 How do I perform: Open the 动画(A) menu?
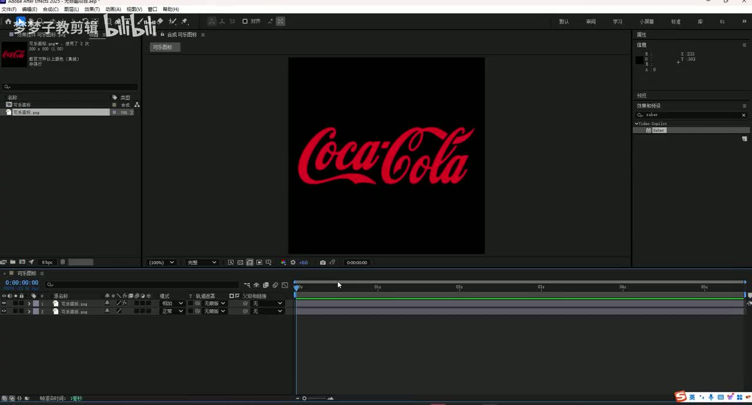pos(113,9)
